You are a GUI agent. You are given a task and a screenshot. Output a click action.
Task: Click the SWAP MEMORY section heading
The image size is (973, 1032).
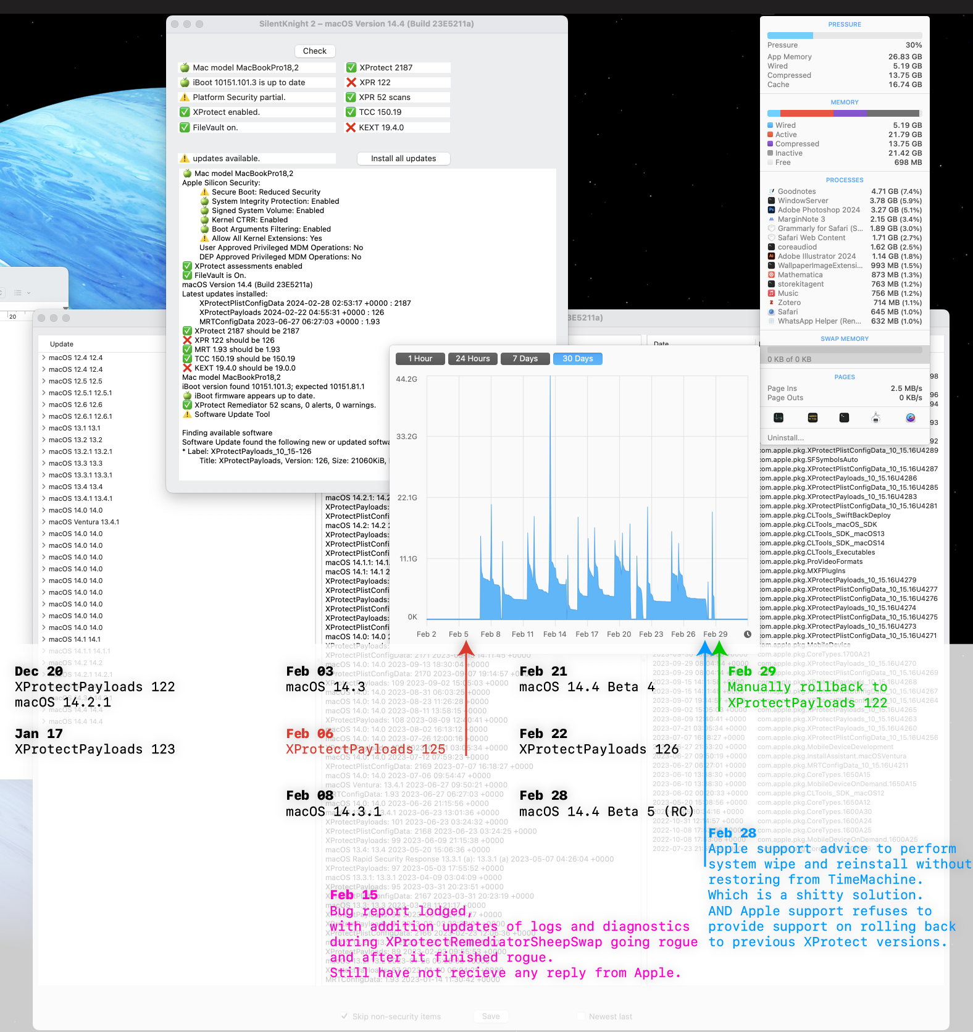tap(845, 339)
